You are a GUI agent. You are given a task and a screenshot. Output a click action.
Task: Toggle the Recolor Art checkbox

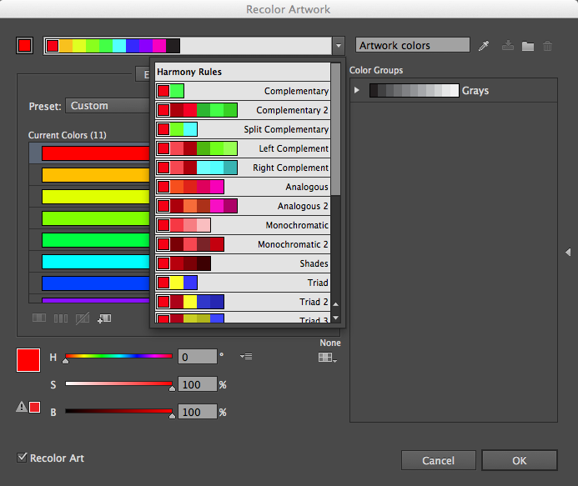[23, 458]
